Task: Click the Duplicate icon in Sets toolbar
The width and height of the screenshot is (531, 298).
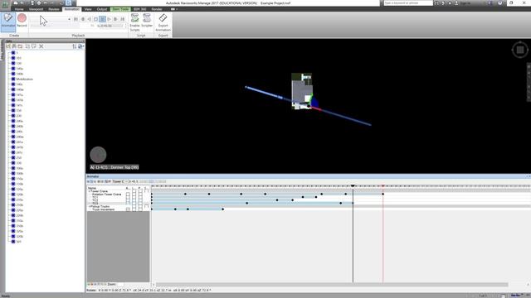Action: 27,46
